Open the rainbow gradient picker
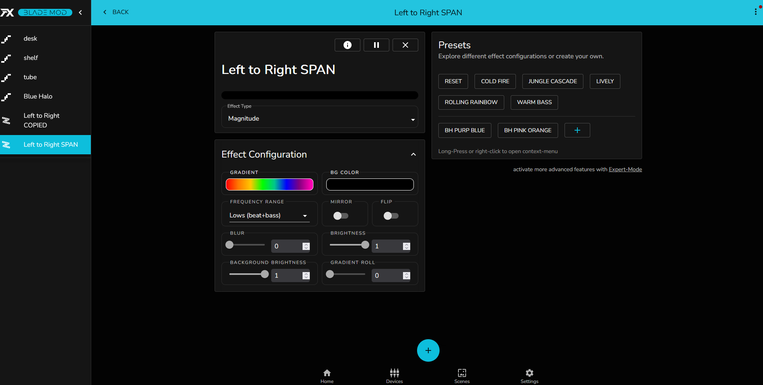The image size is (763, 385). (x=269, y=184)
